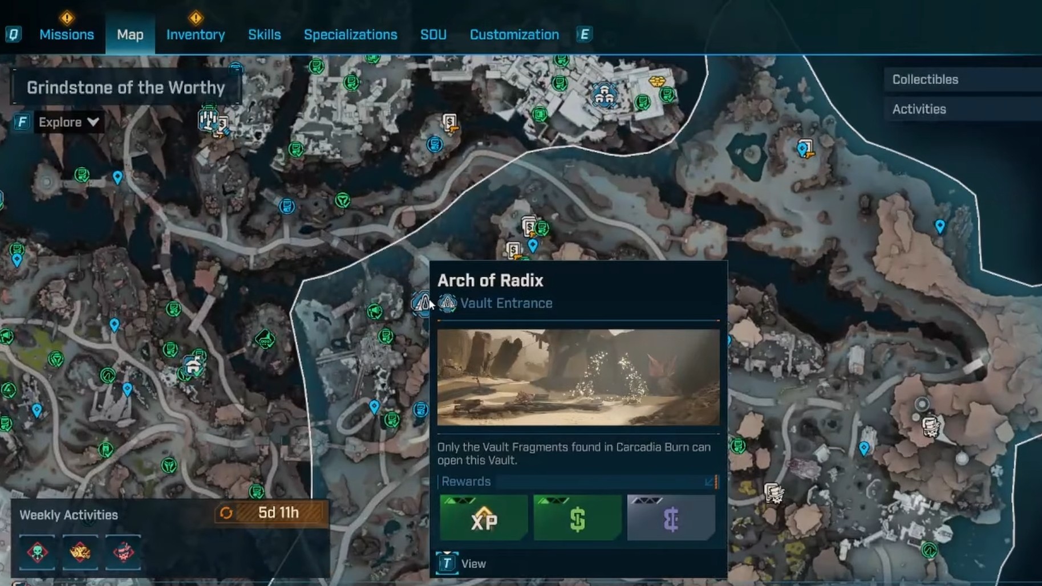Viewport: 1042px width, 586px height.
Task: Click the Arch of Radix preview image
Action: [x=578, y=377]
